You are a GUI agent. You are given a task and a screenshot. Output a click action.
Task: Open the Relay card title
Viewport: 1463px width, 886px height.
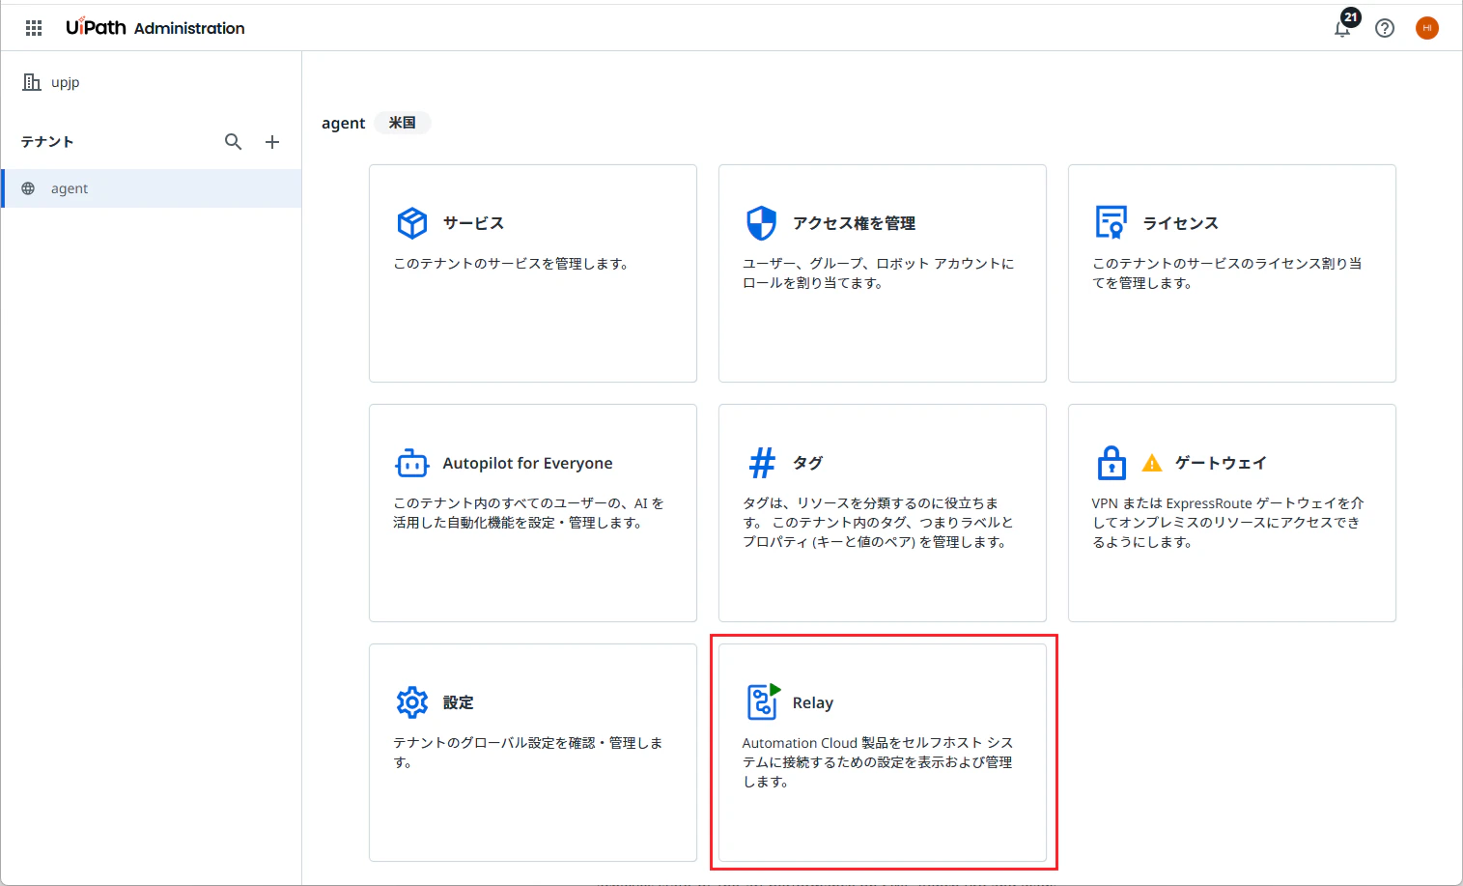click(813, 702)
